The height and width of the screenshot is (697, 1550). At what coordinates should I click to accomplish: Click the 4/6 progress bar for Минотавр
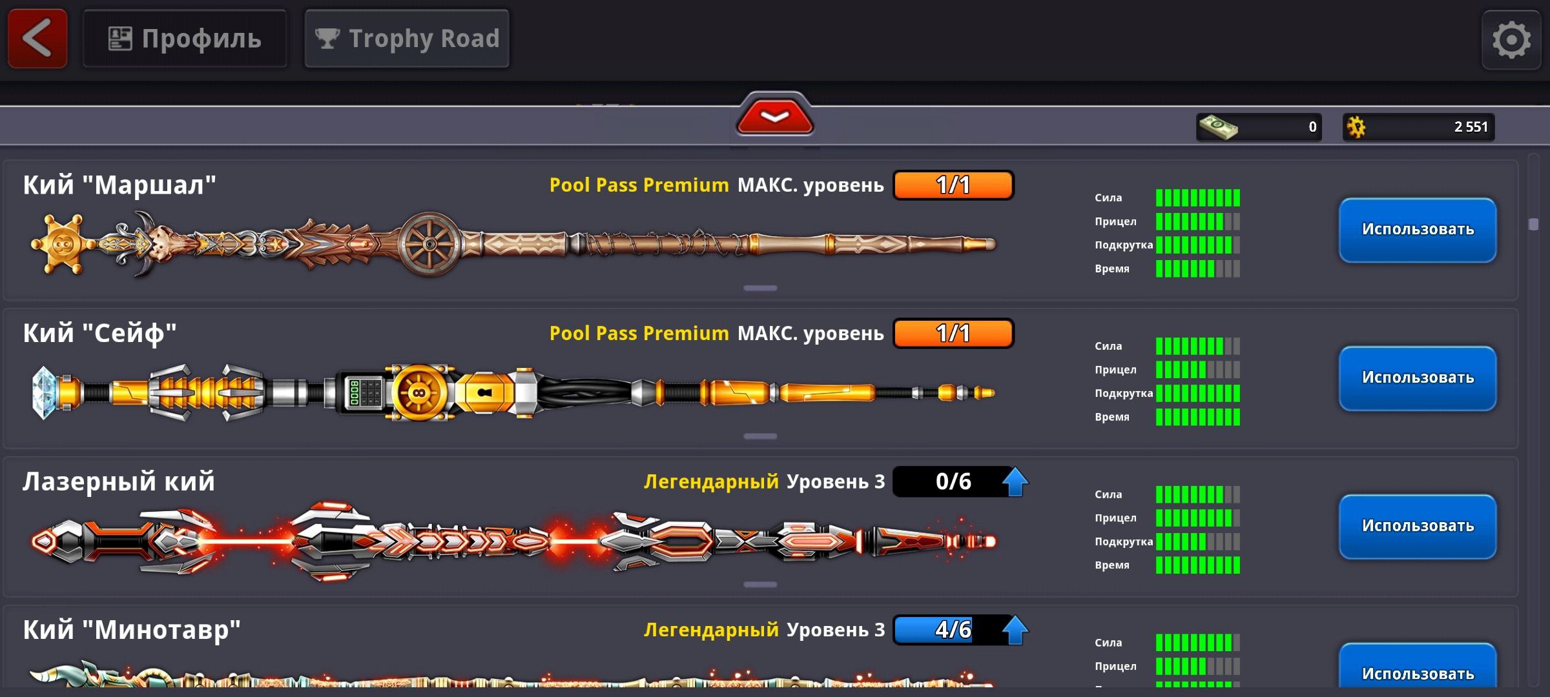pyautogui.click(x=953, y=630)
